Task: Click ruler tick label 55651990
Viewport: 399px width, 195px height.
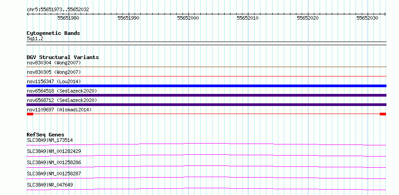Action: click(x=128, y=18)
